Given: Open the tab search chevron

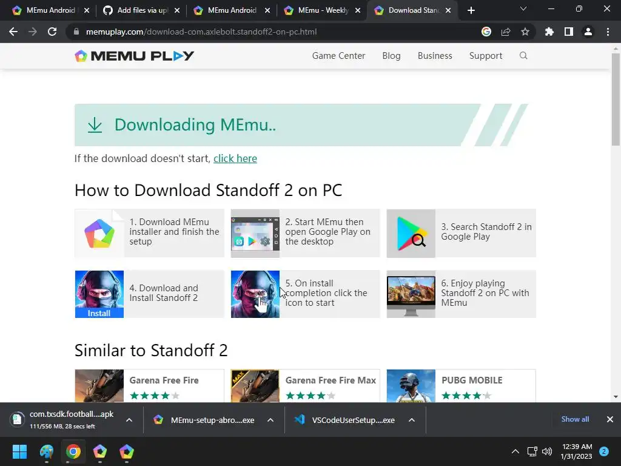Looking at the screenshot, I should pyautogui.click(x=523, y=8).
